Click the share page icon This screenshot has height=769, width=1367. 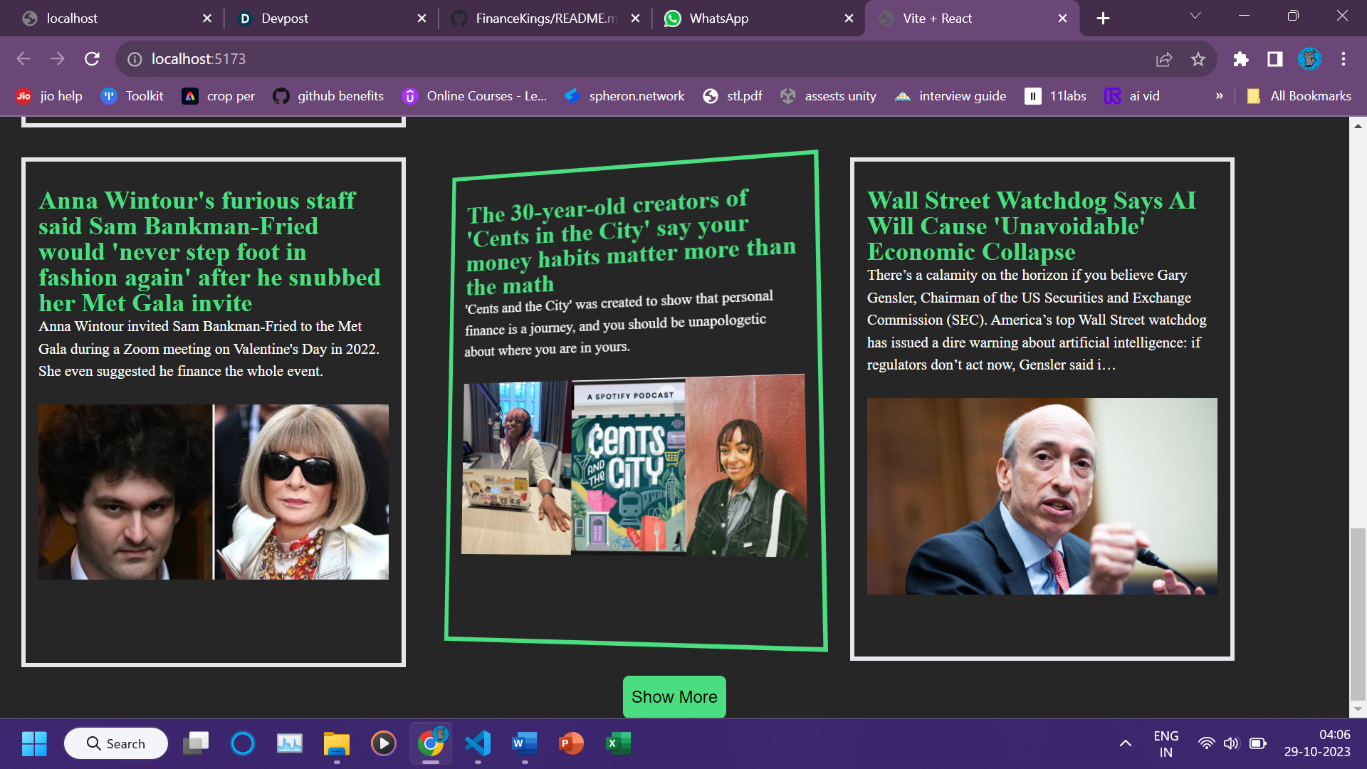[1164, 59]
